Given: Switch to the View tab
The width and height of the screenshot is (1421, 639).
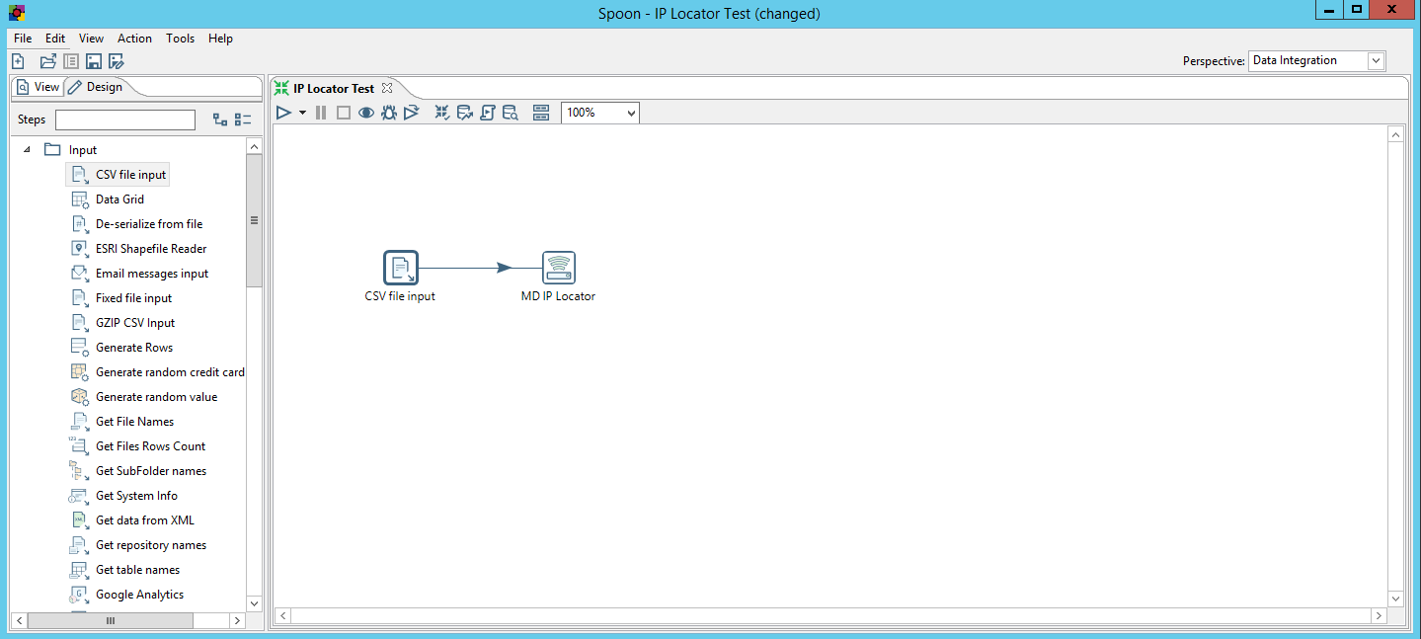Looking at the screenshot, I should point(38,87).
